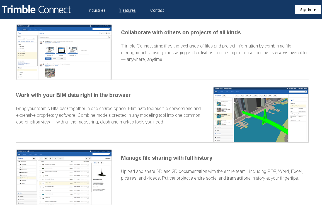Screen dimensions: 322x207
Task: Open the Contact page link
Action: [157, 10]
